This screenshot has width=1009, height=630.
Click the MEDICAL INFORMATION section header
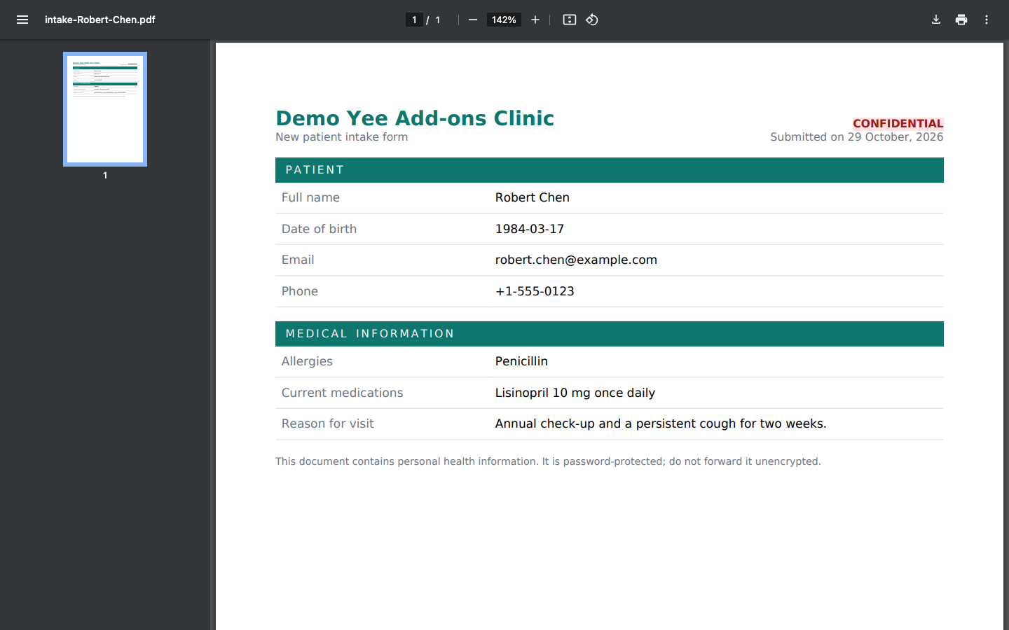click(610, 334)
